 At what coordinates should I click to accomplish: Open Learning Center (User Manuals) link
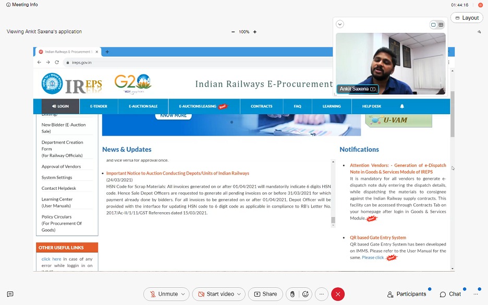pyautogui.click(x=57, y=202)
